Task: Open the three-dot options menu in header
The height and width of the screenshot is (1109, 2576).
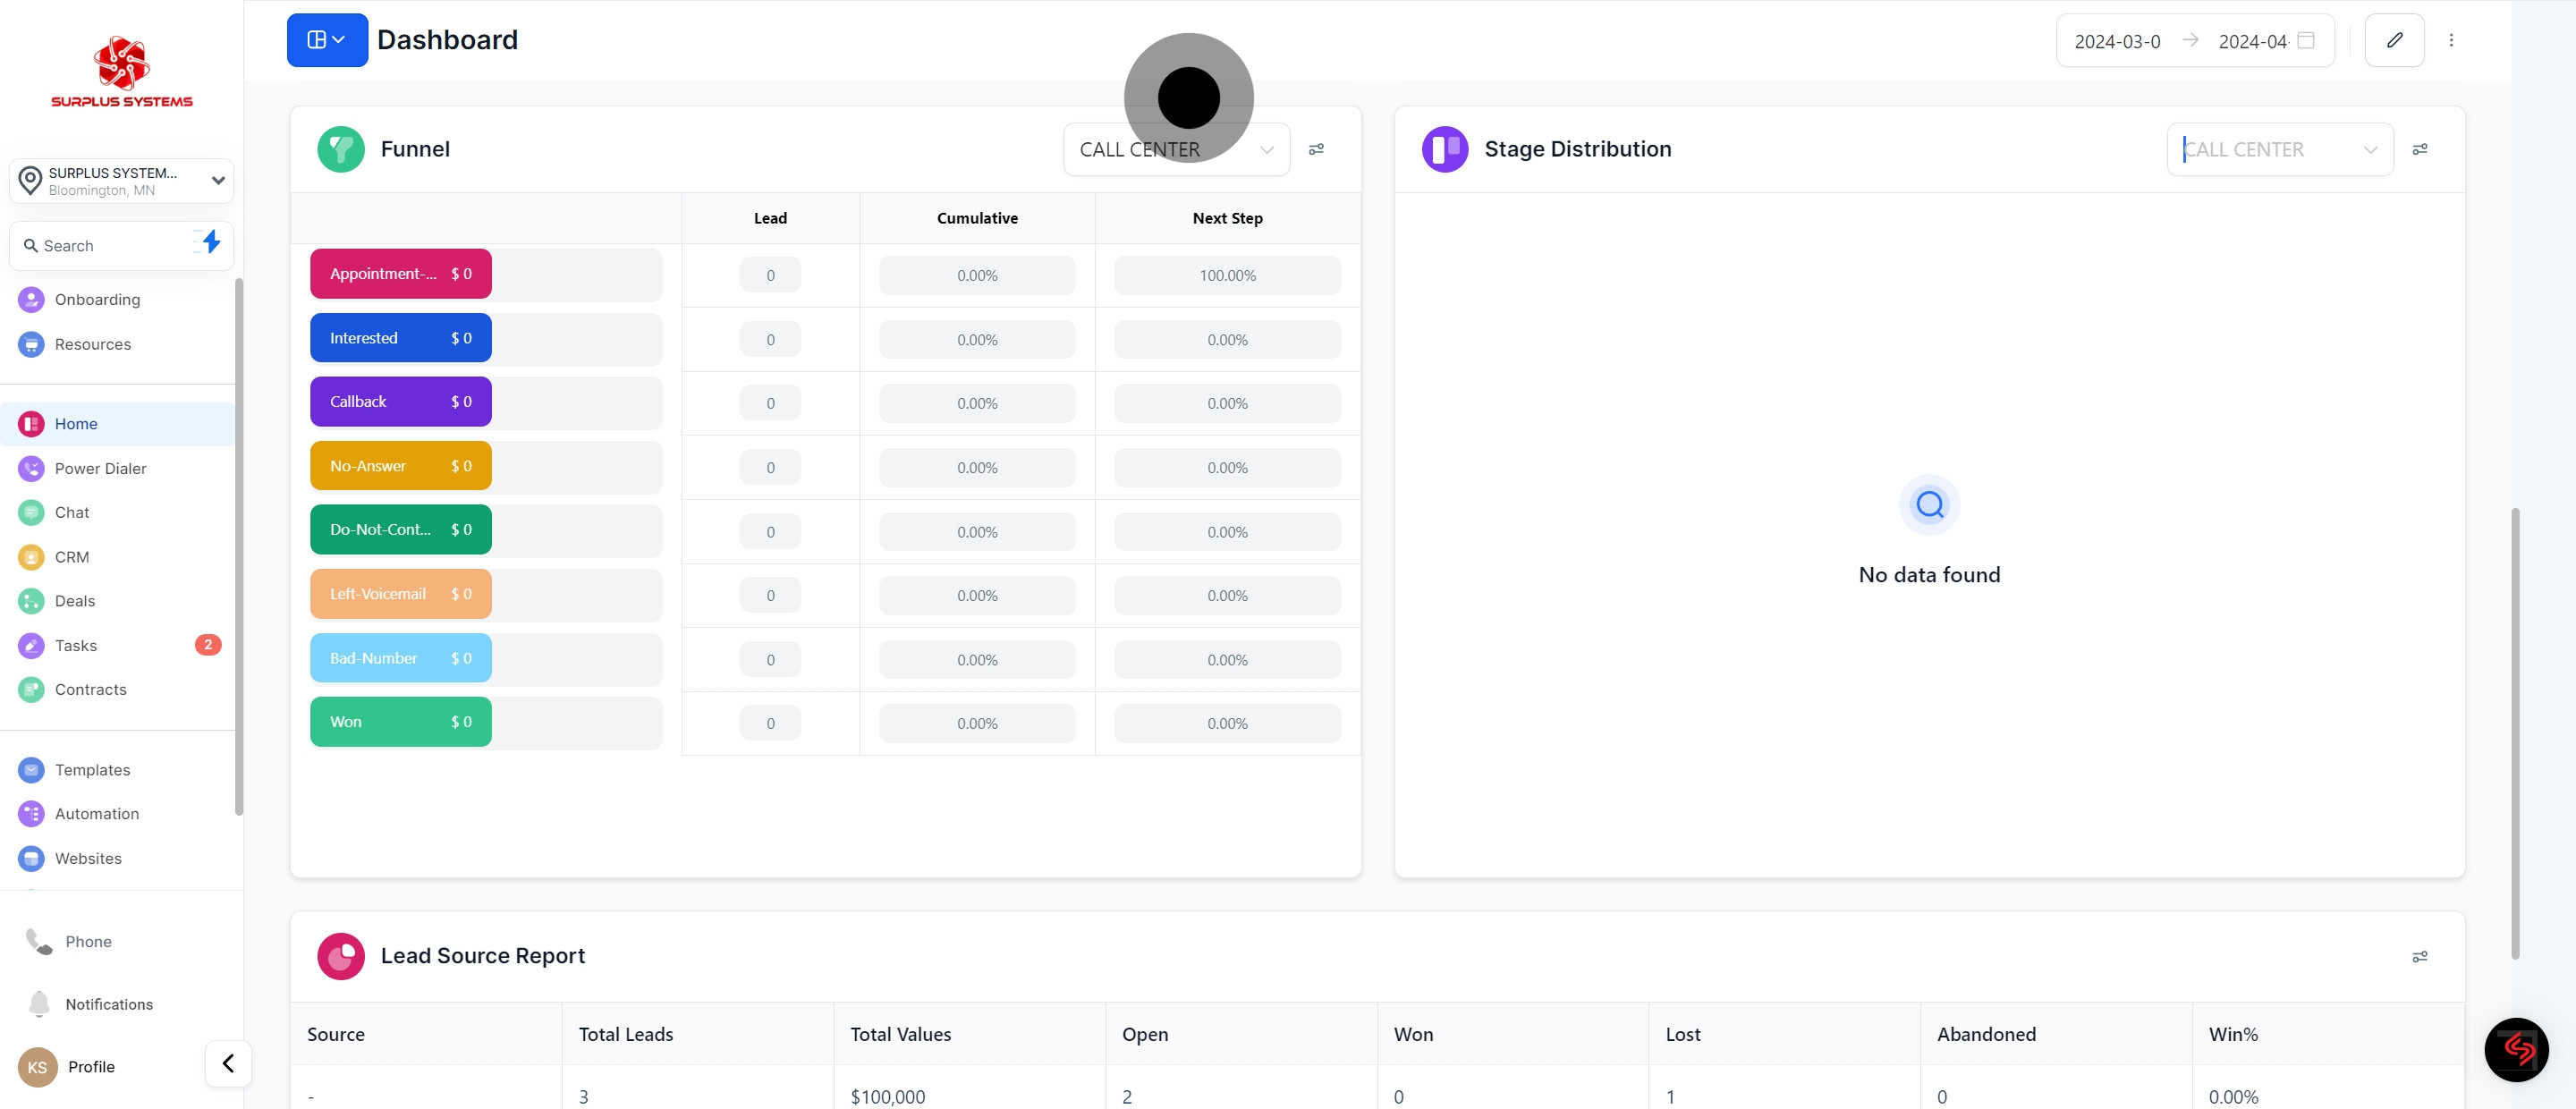Action: [x=2451, y=40]
